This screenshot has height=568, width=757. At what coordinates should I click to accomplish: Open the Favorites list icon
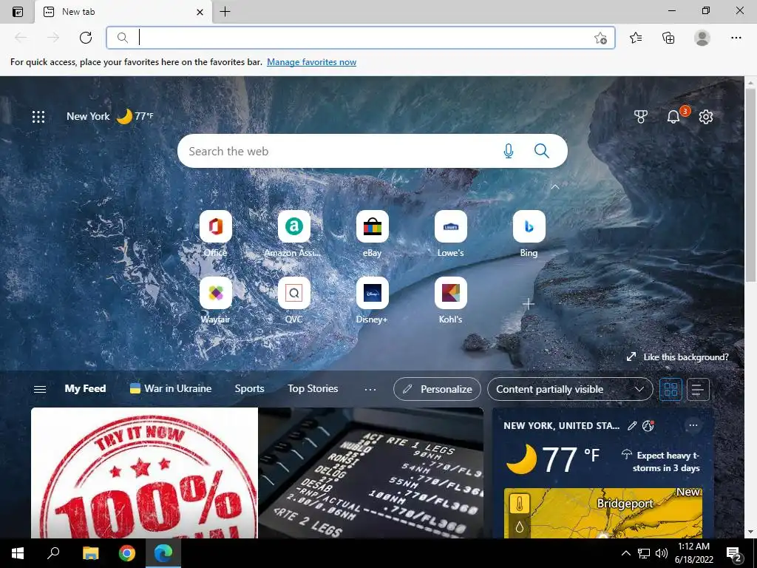click(x=636, y=38)
